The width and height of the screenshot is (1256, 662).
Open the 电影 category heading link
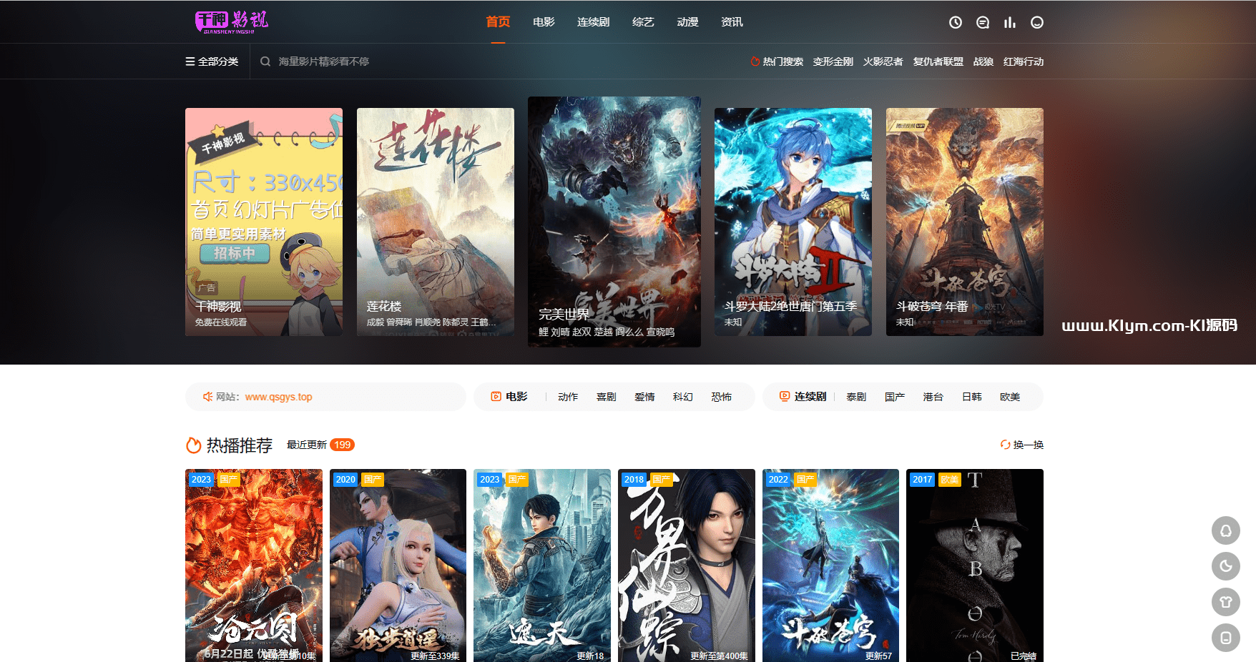tap(516, 396)
